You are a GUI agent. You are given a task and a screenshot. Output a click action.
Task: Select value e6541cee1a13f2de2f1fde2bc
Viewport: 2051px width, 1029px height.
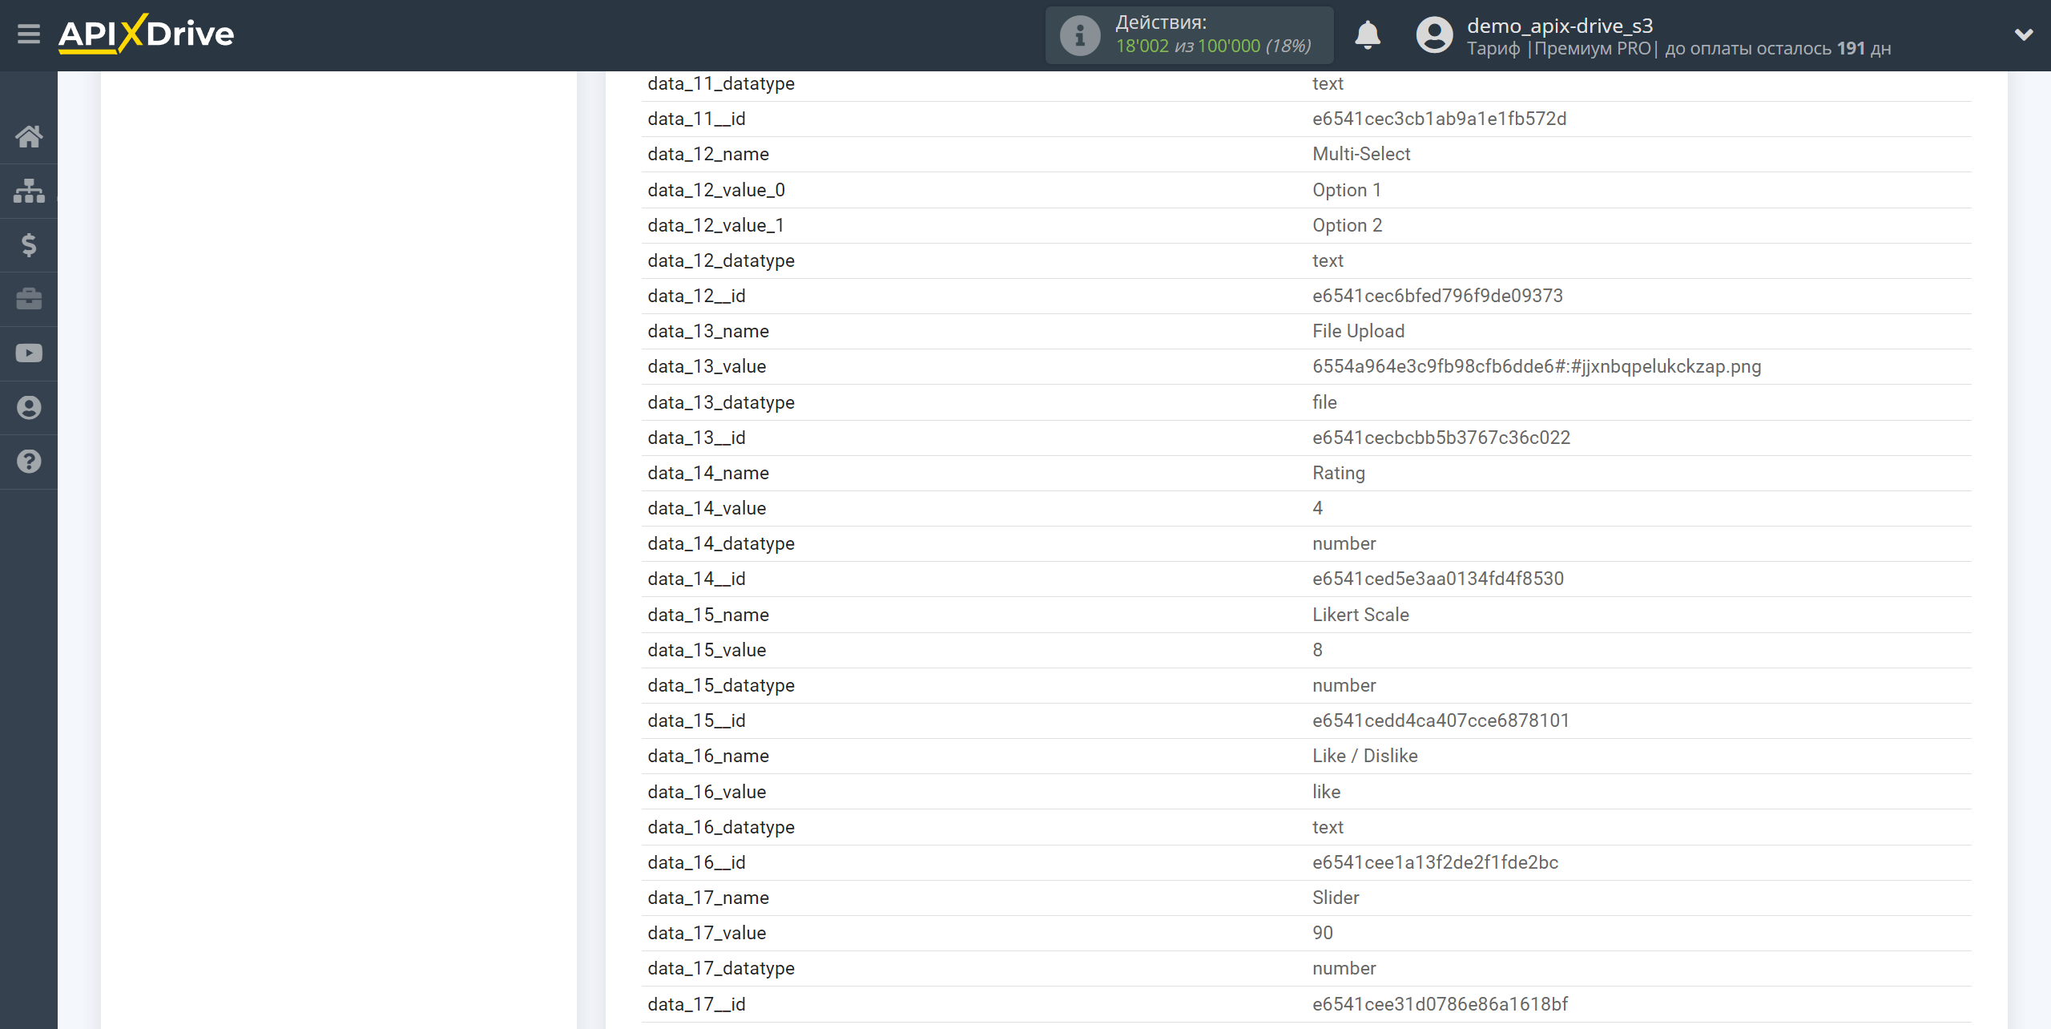(x=1435, y=862)
